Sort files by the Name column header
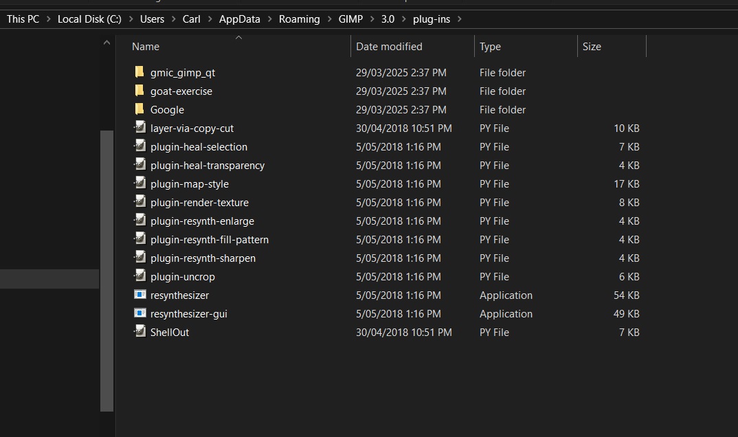Screen dimensions: 738x437 pos(146,47)
